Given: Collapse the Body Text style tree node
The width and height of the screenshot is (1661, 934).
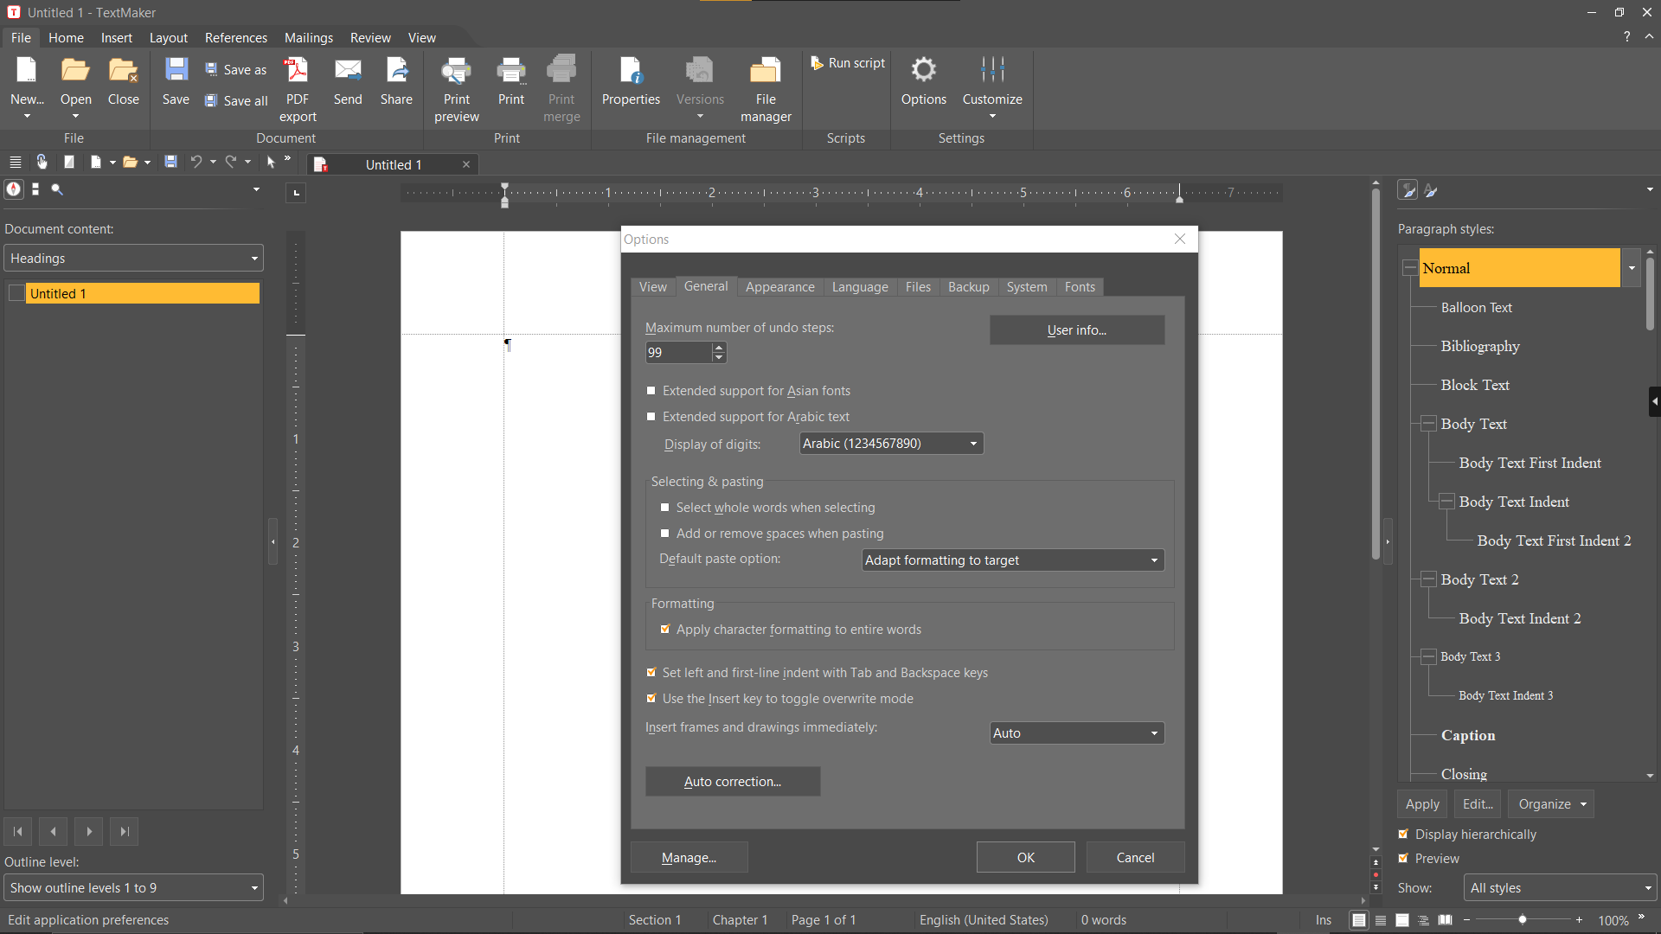Looking at the screenshot, I should 1428,424.
